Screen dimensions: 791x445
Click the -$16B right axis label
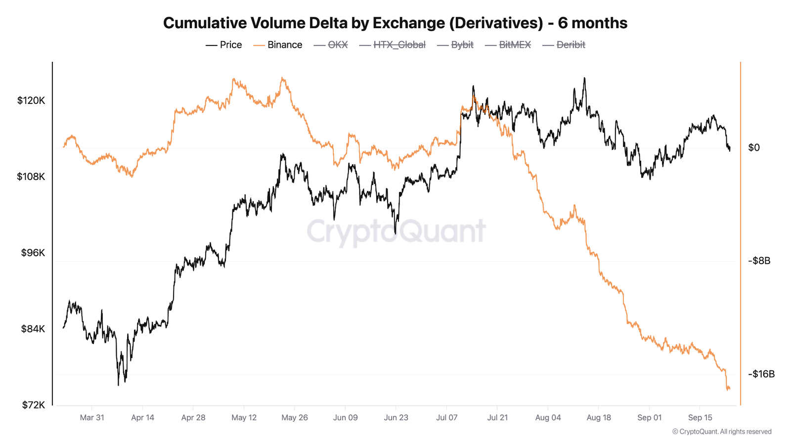761,374
